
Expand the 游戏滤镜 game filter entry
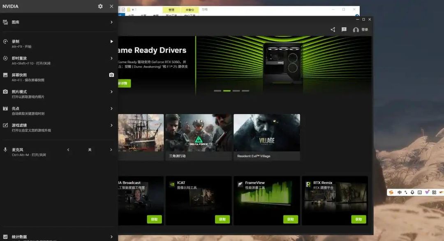[x=59, y=127]
